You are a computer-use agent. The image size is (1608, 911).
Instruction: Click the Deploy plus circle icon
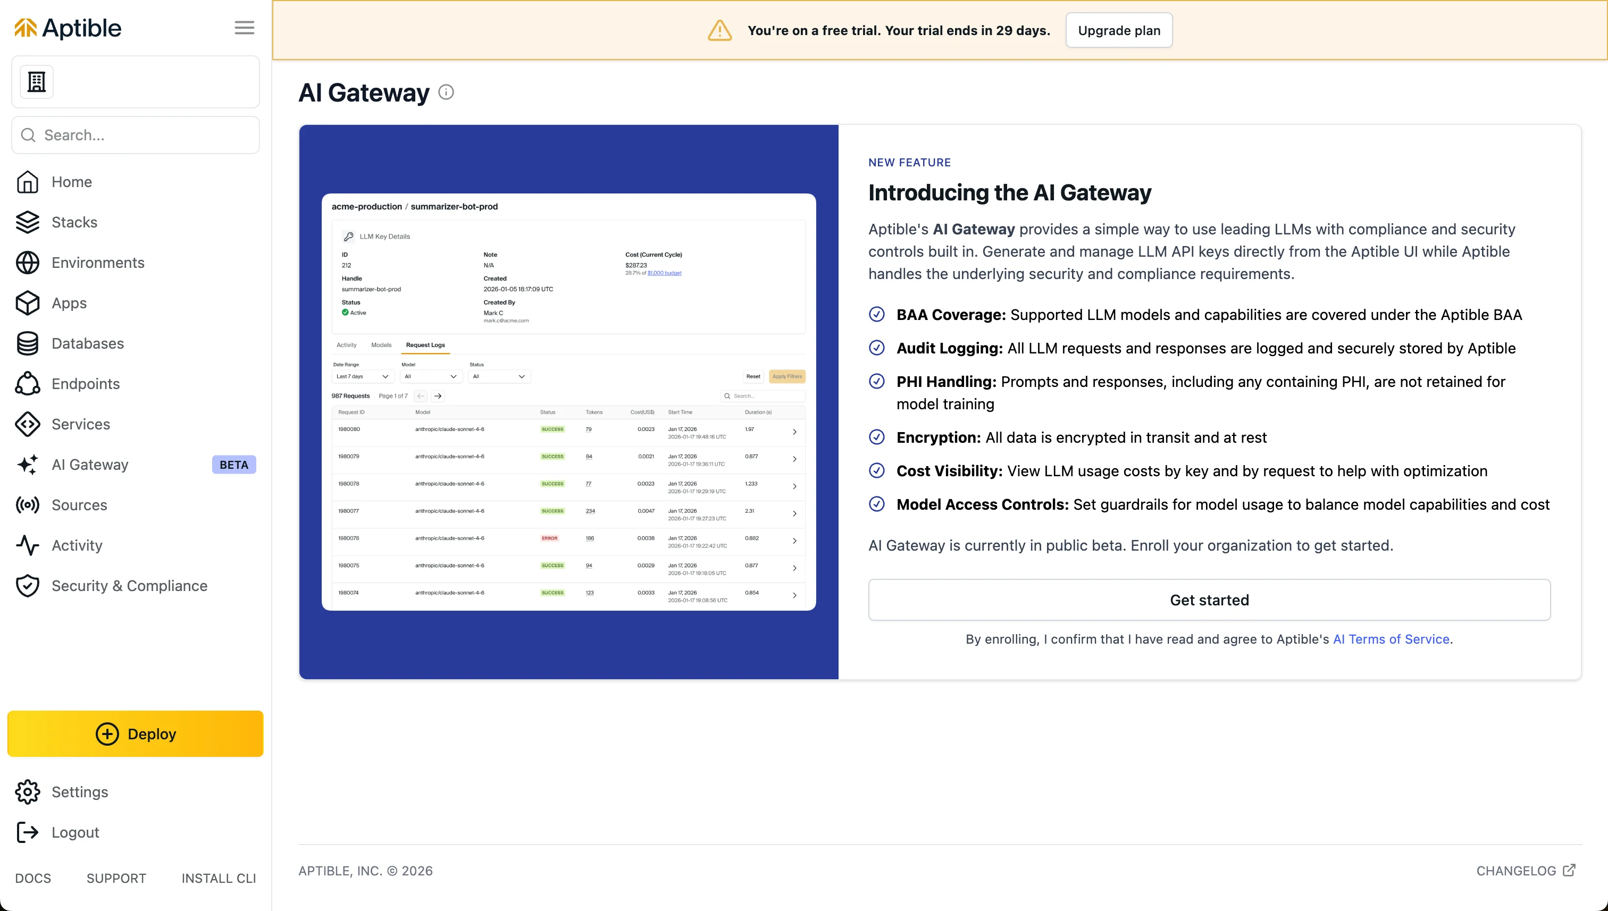click(x=107, y=734)
